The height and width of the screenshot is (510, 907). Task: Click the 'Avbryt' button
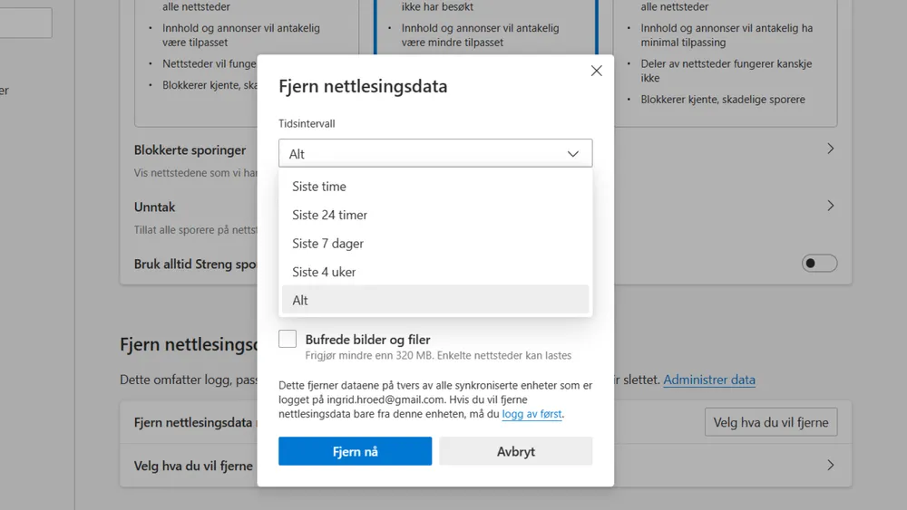tap(515, 451)
